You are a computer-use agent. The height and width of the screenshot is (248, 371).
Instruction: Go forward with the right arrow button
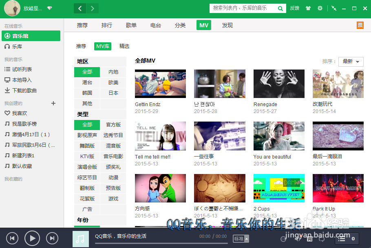coord(93,9)
